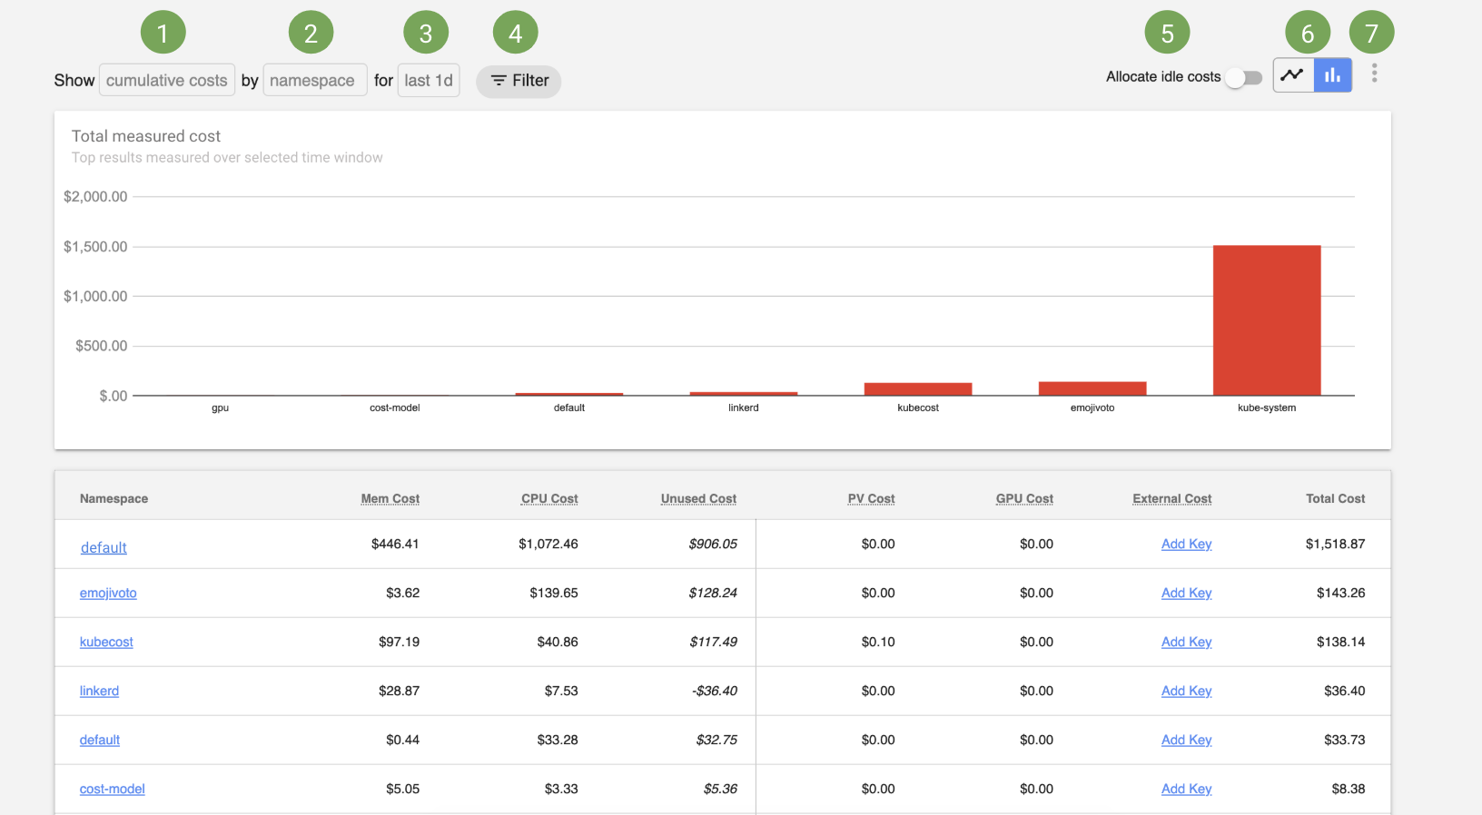Click the Total measured cost heading
This screenshot has height=815, width=1482.
146,136
